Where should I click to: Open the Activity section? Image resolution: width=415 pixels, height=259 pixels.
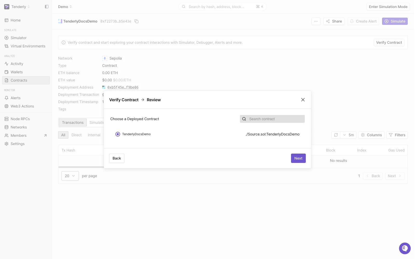[26, 64]
